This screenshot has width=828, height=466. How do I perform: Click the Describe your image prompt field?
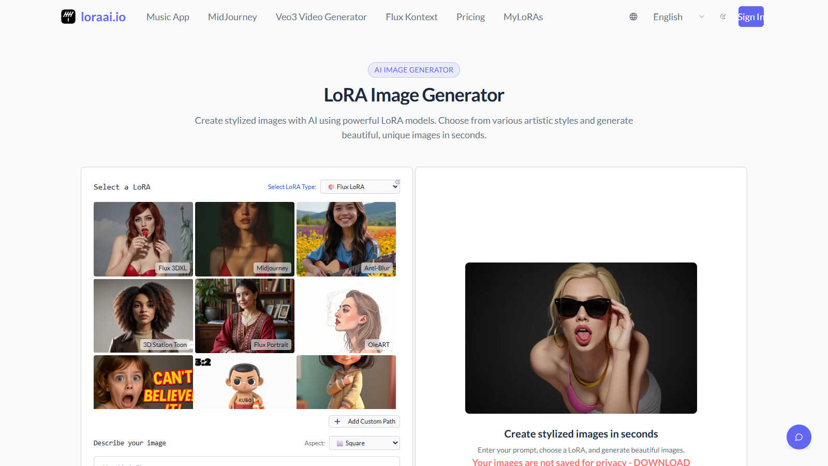pyautogui.click(x=247, y=461)
